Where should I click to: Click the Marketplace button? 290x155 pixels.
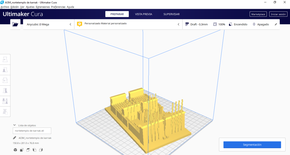258,14
